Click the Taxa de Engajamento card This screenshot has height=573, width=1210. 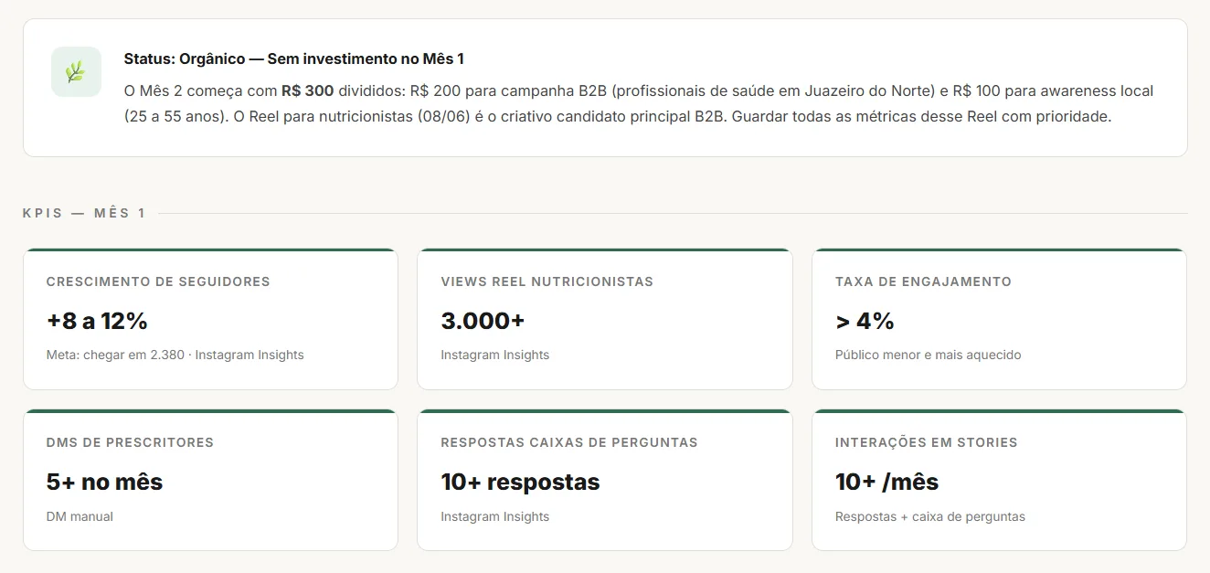pyautogui.click(x=999, y=319)
